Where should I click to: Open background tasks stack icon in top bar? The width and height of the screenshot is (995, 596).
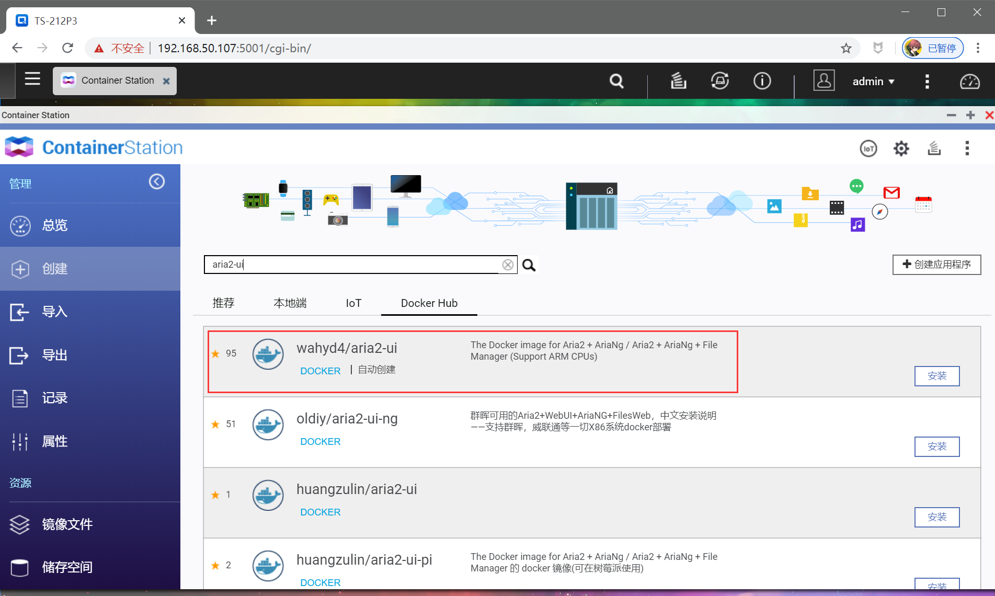[678, 81]
